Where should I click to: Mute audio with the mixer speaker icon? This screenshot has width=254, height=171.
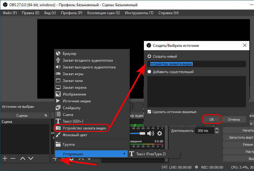pyautogui.click(x=150, y=133)
